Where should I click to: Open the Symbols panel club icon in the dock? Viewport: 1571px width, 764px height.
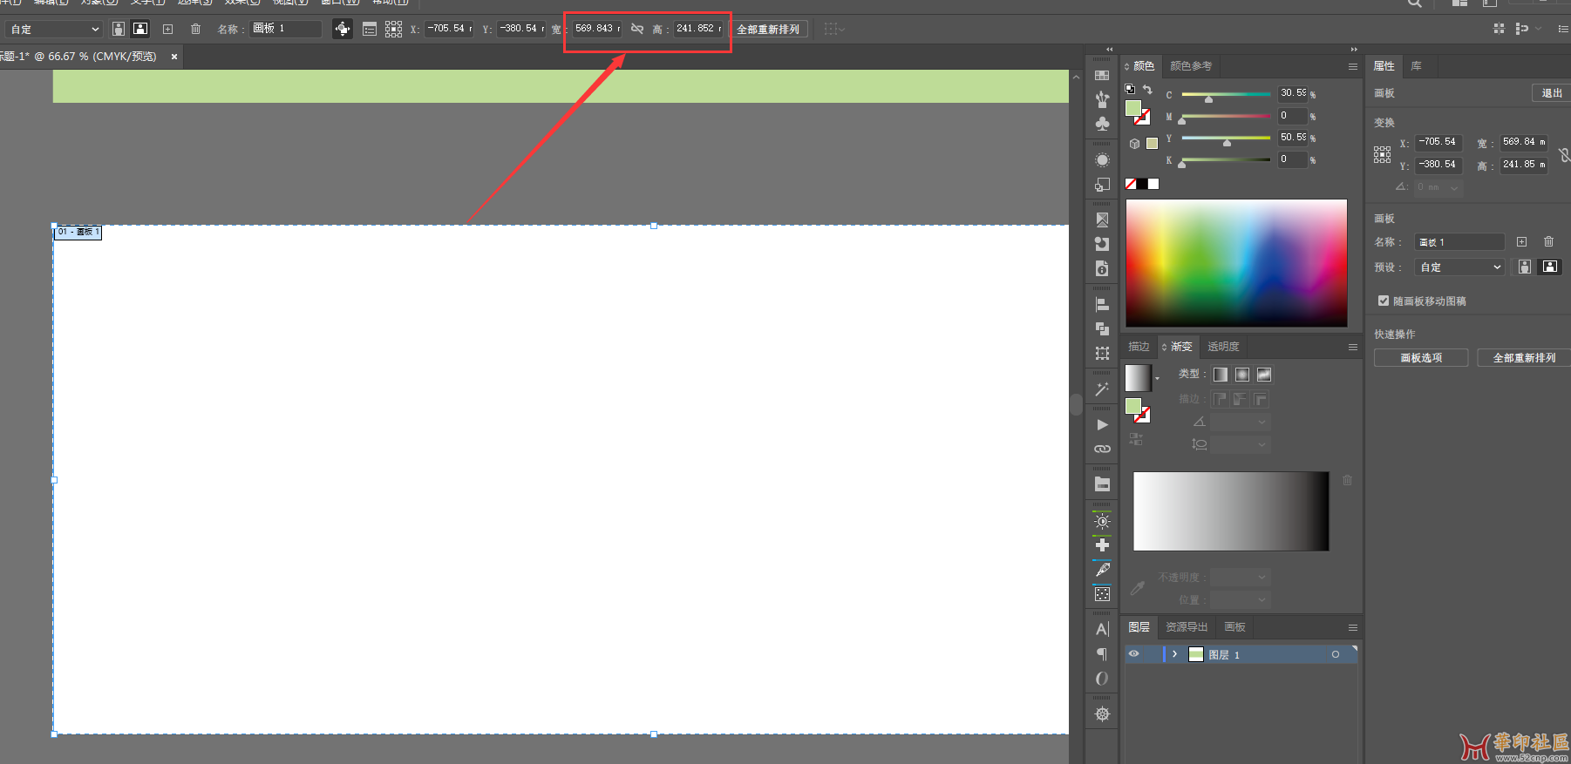point(1102,124)
